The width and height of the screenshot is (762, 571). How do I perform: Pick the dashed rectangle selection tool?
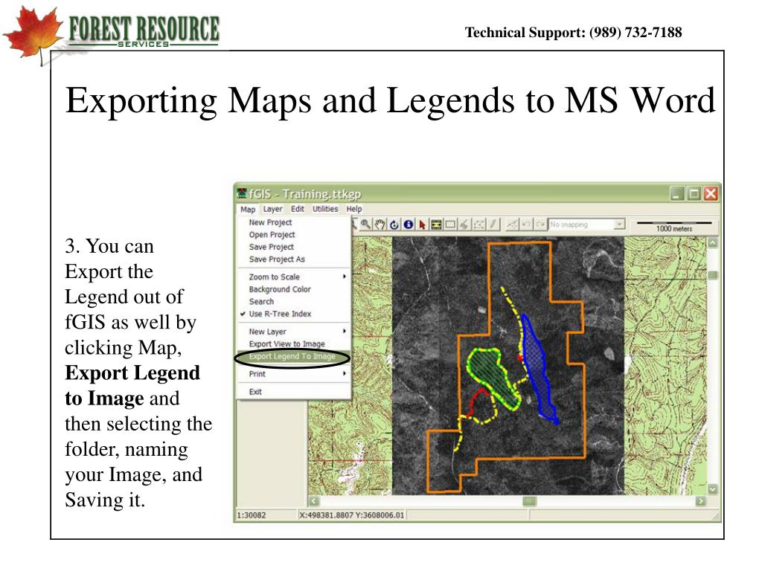(450, 225)
